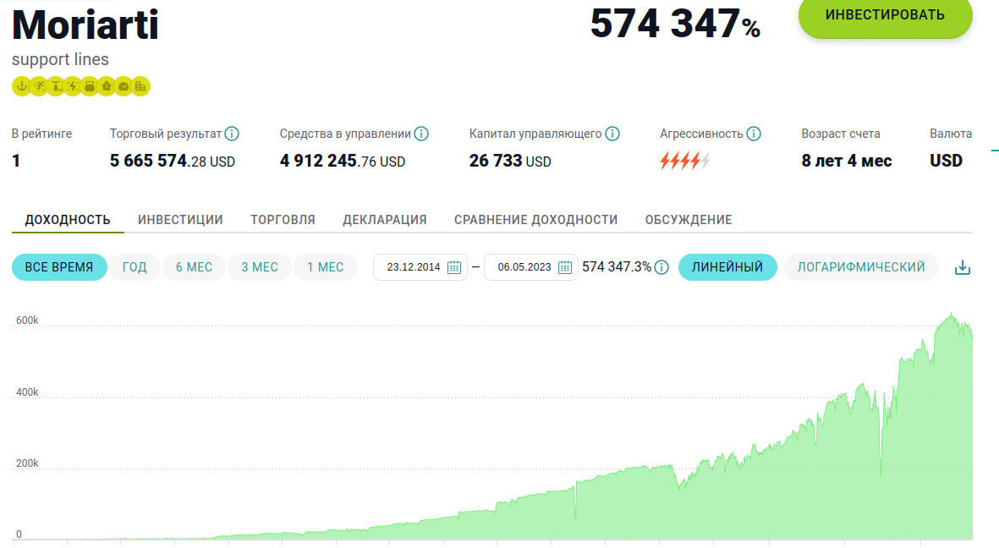
Task: Click the 23.12.2014 start date field
Action: pos(414,267)
